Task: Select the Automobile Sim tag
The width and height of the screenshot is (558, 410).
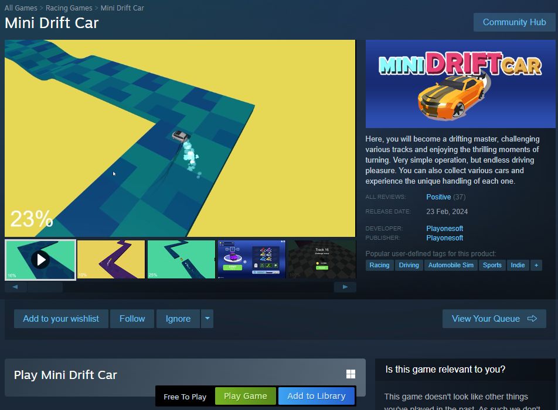Action: [451, 265]
